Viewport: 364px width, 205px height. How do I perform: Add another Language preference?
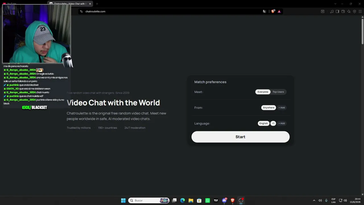[x=282, y=123]
